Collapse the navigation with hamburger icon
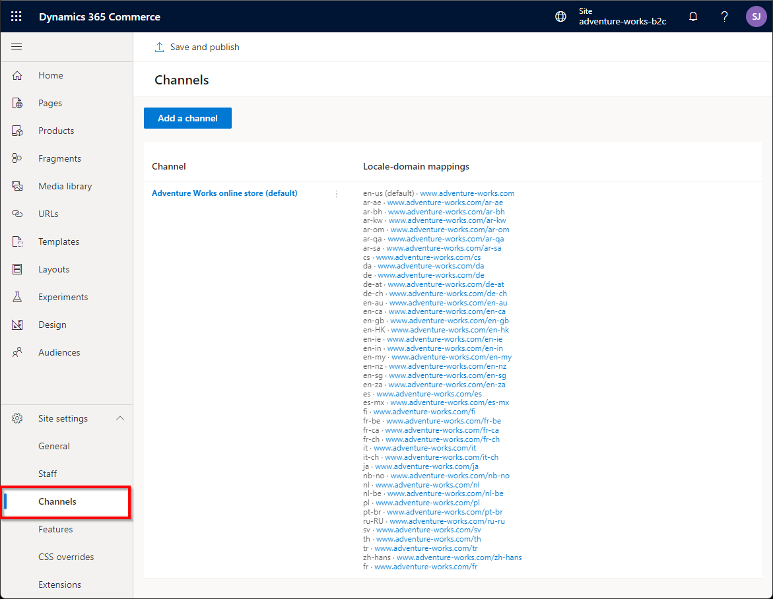This screenshot has width=773, height=599. (17, 46)
